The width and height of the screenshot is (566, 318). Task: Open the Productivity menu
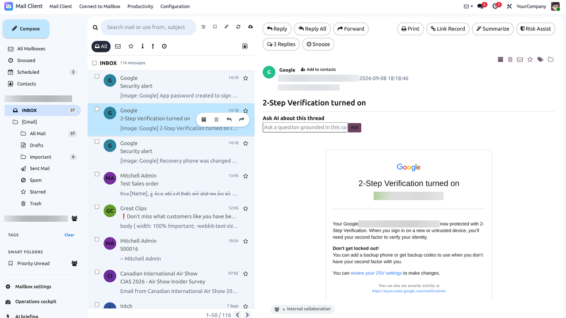point(140,6)
